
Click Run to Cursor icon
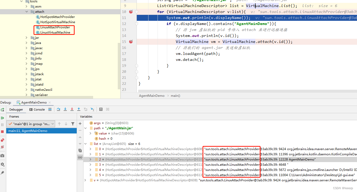(92, 110)
